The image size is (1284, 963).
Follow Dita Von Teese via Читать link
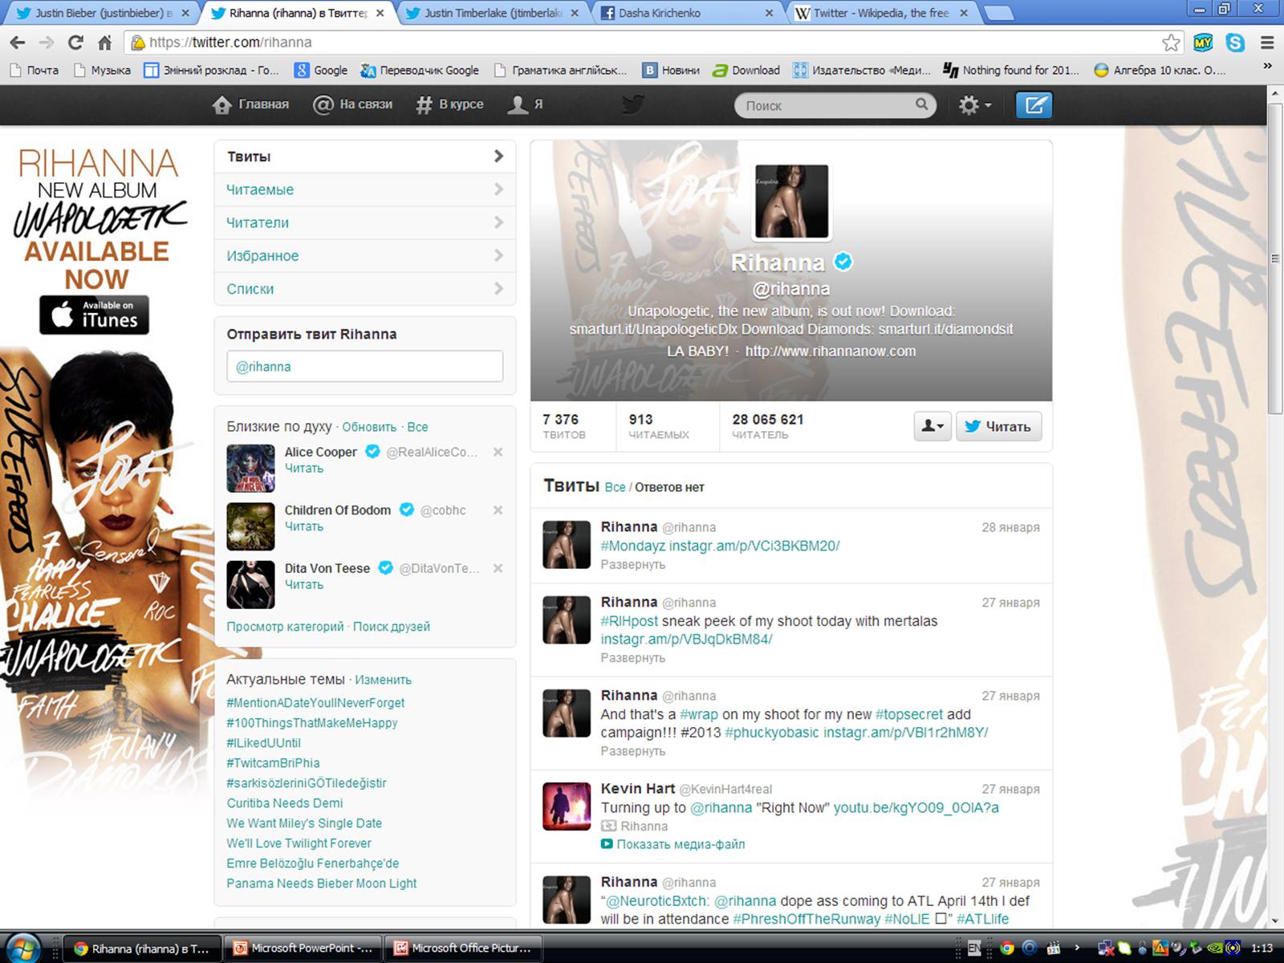[304, 584]
